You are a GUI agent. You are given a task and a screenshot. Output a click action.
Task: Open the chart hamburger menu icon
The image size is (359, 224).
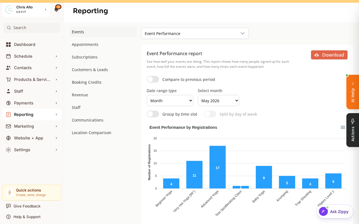pos(343,127)
